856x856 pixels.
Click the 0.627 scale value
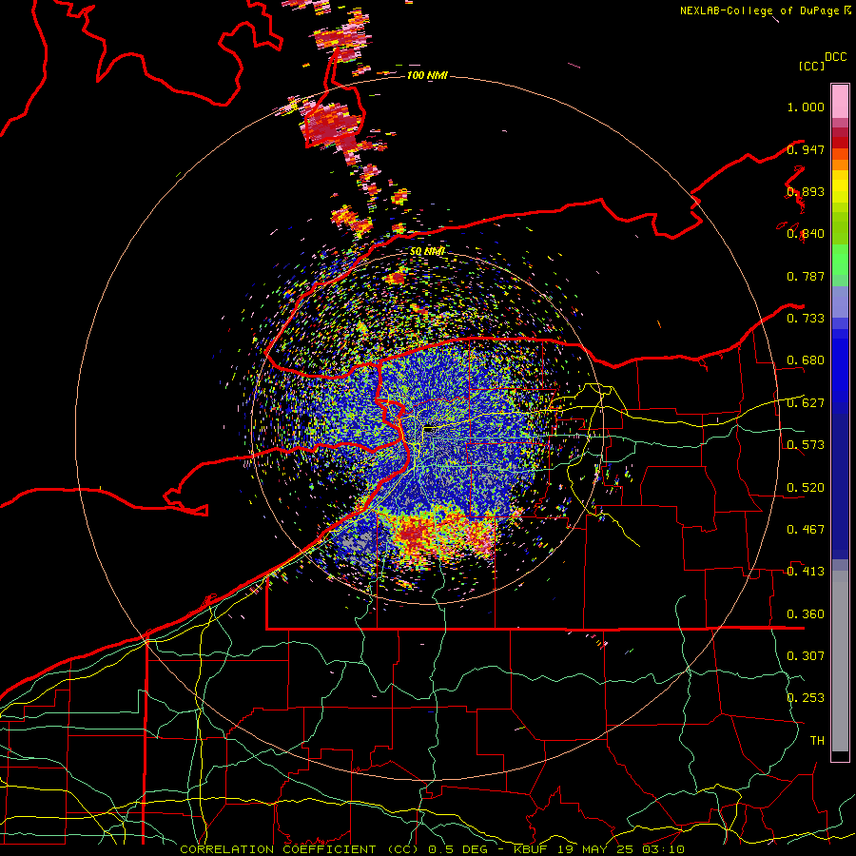point(806,403)
